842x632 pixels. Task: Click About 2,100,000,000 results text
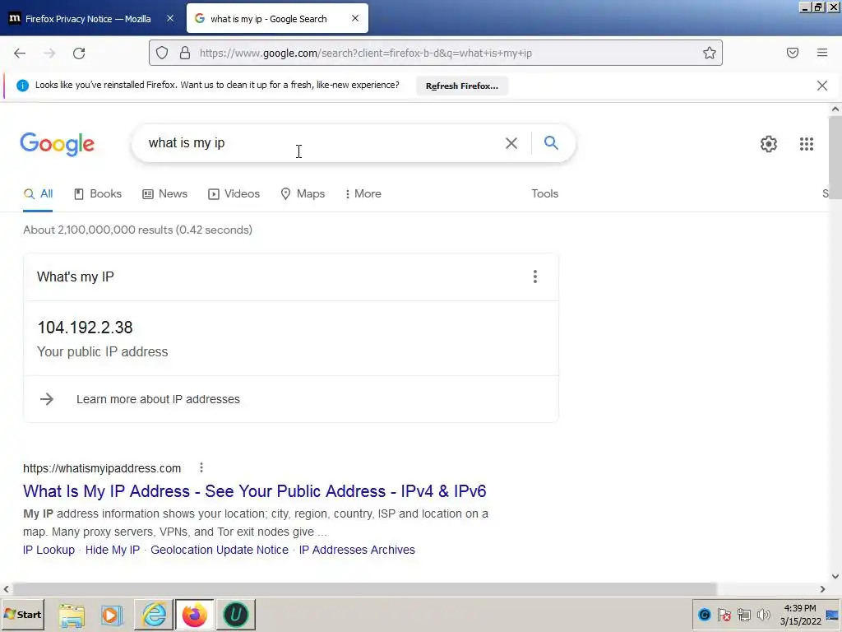(137, 230)
